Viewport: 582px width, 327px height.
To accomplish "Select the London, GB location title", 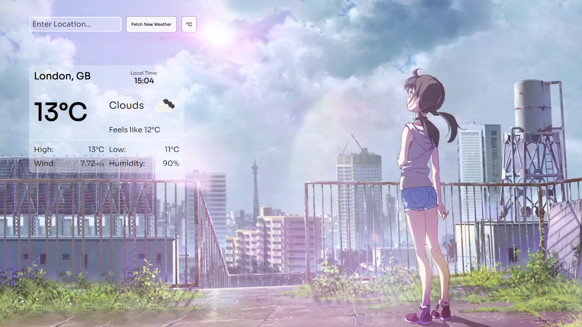I will (62, 76).
